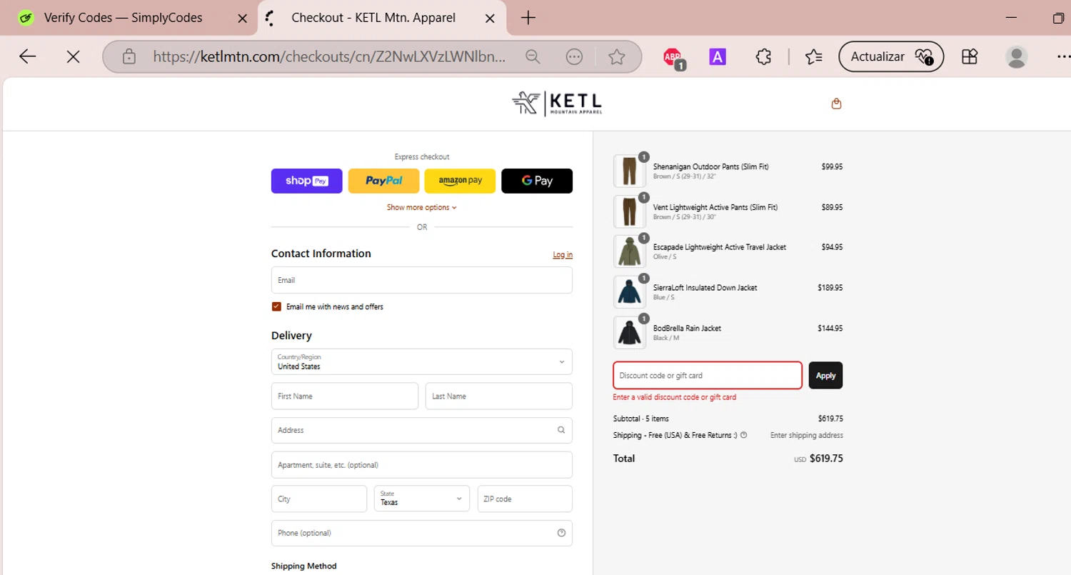Open the browser settings three-dot menu
Screen dimensions: 1071x575
1062,56
